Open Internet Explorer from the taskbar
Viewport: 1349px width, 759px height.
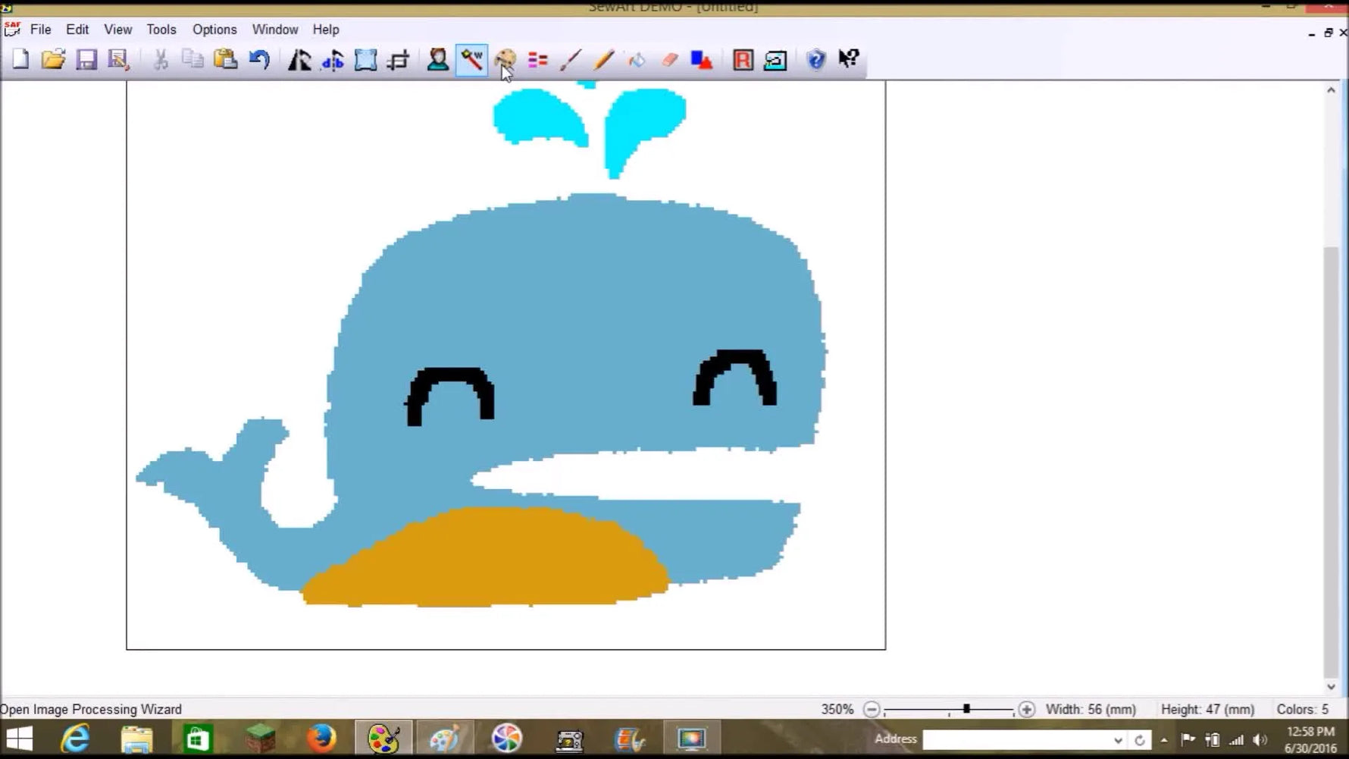tap(75, 739)
